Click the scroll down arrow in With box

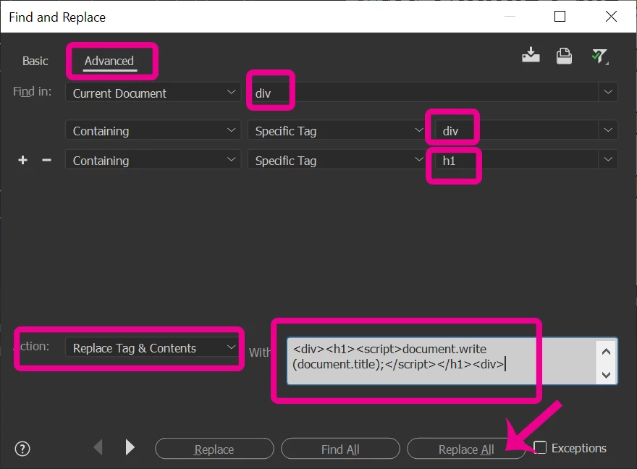(x=606, y=374)
